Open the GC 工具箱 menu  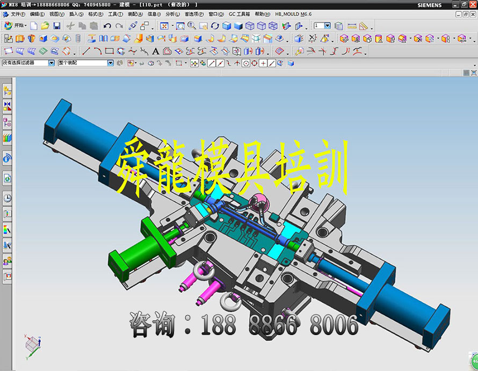pos(240,14)
